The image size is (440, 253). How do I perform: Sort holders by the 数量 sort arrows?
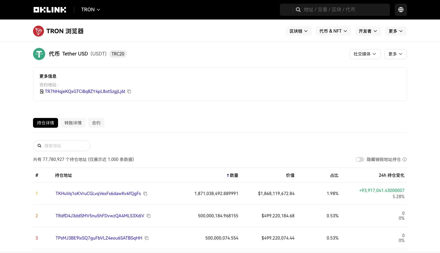click(228, 175)
